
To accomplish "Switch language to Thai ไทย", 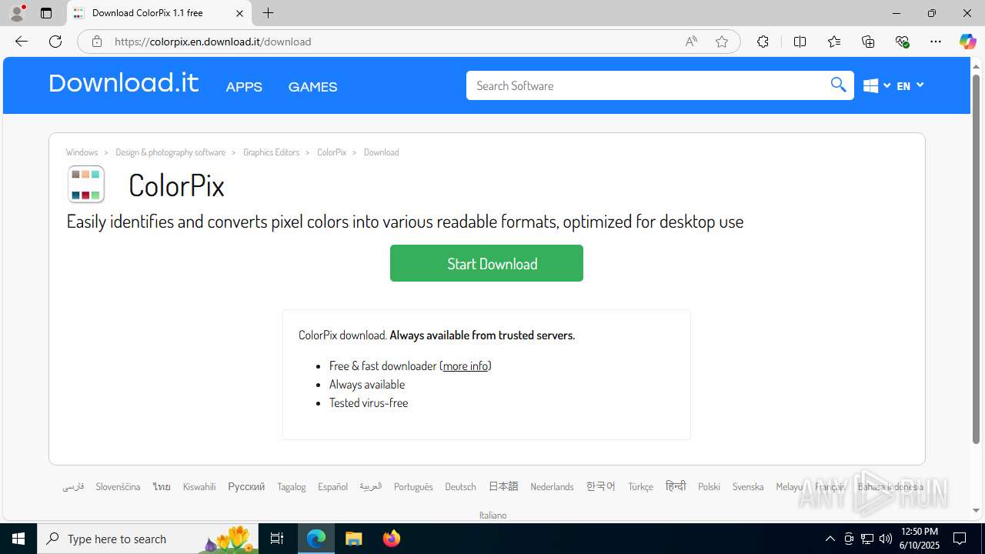I will (x=162, y=487).
